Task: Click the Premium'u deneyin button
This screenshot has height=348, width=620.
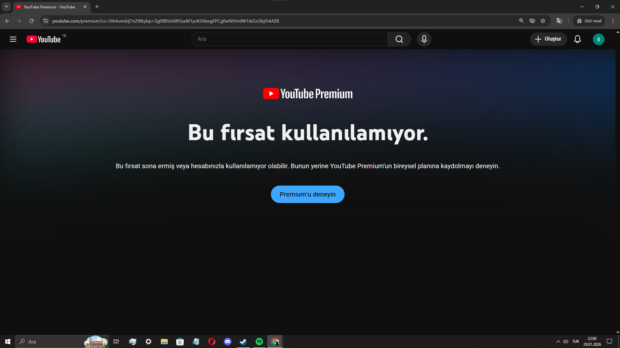Action: point(307,194)
